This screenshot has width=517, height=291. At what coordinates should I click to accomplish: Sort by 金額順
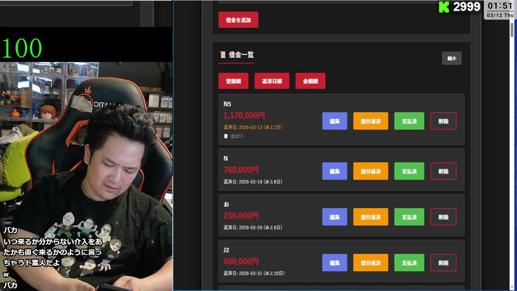(310, 81)
